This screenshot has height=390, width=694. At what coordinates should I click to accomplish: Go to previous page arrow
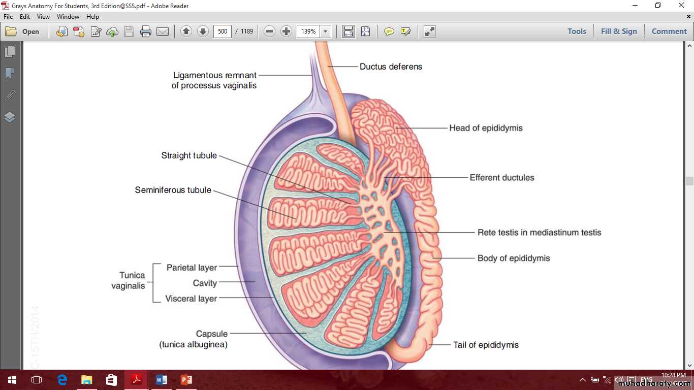(x=186, y=31)
